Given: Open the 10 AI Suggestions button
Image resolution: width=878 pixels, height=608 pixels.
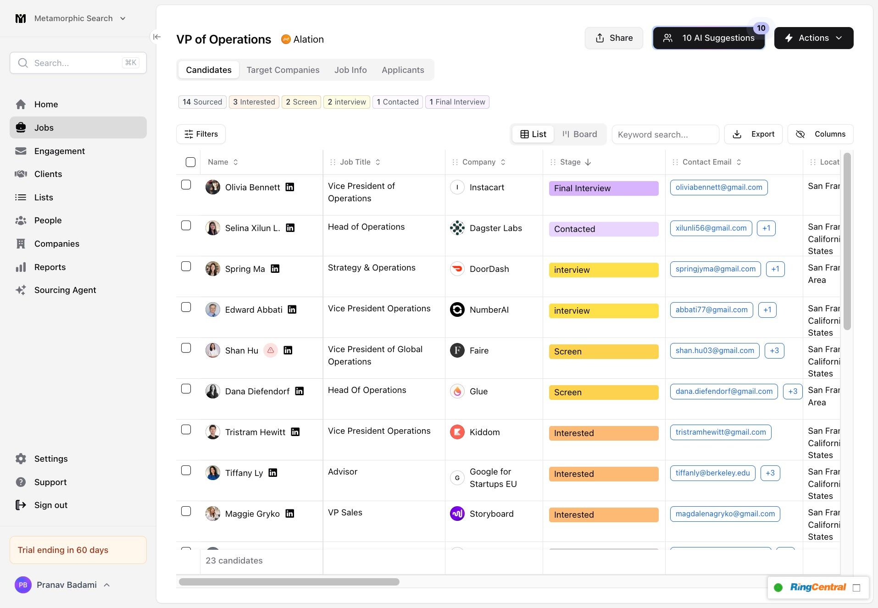Looking at the screenshot, I should click(709, 38).
